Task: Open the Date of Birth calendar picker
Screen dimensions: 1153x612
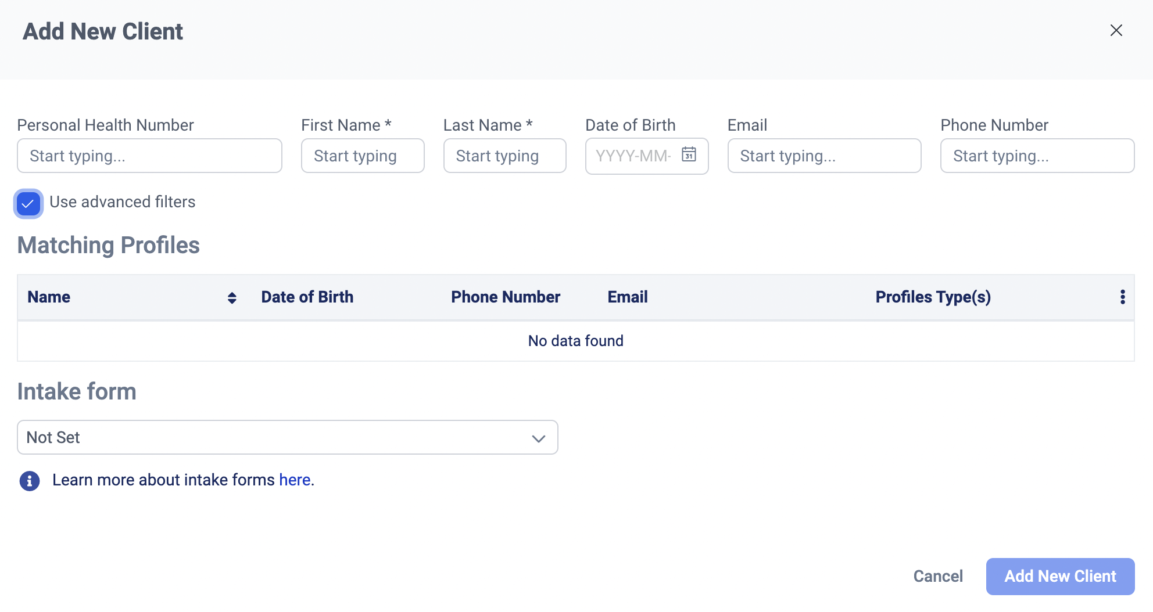Action: coord(689,155)
